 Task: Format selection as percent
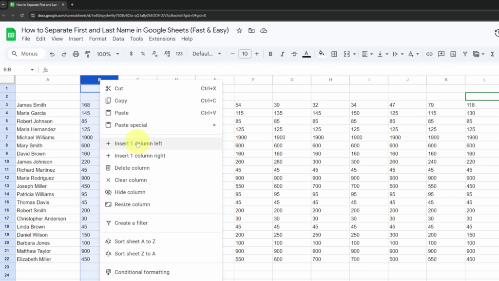click(143, 54)
